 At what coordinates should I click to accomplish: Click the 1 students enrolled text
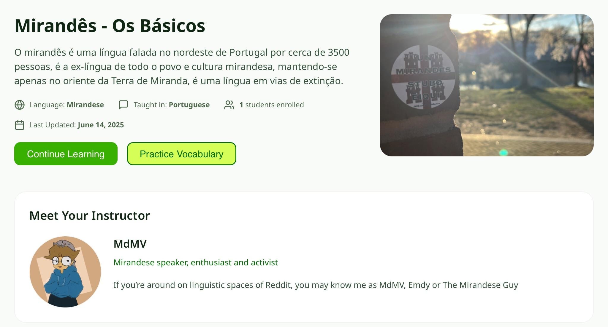click(272, 105)
